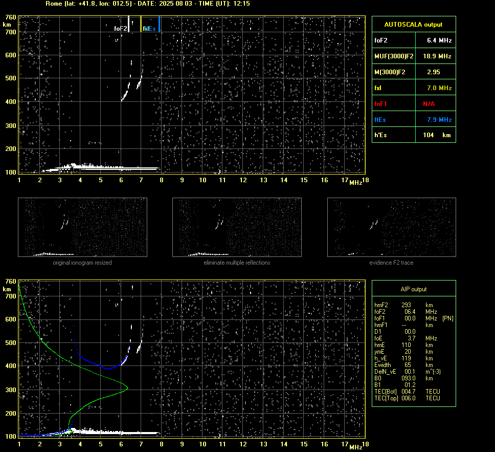Open the evidence F2 trace thumbnail
The width and height of the screenshot is (495, 452).
(392, 227)
